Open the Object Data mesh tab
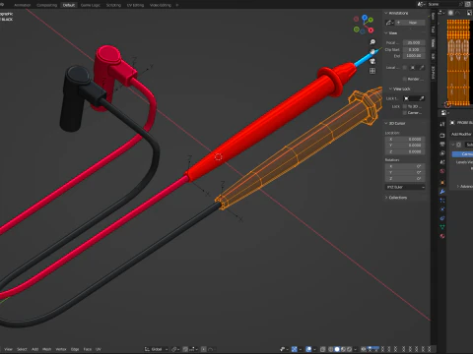This screenshot has height=354, width=473. (442, 227)
